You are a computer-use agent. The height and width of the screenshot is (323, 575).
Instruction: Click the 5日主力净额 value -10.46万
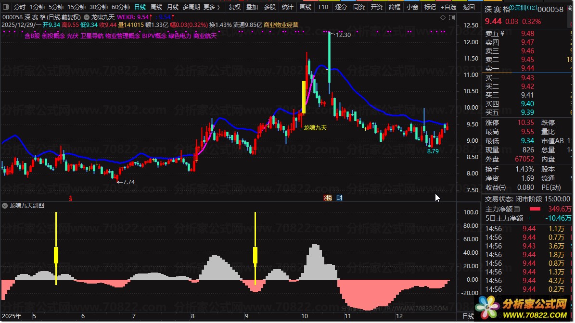coord(558,218)
